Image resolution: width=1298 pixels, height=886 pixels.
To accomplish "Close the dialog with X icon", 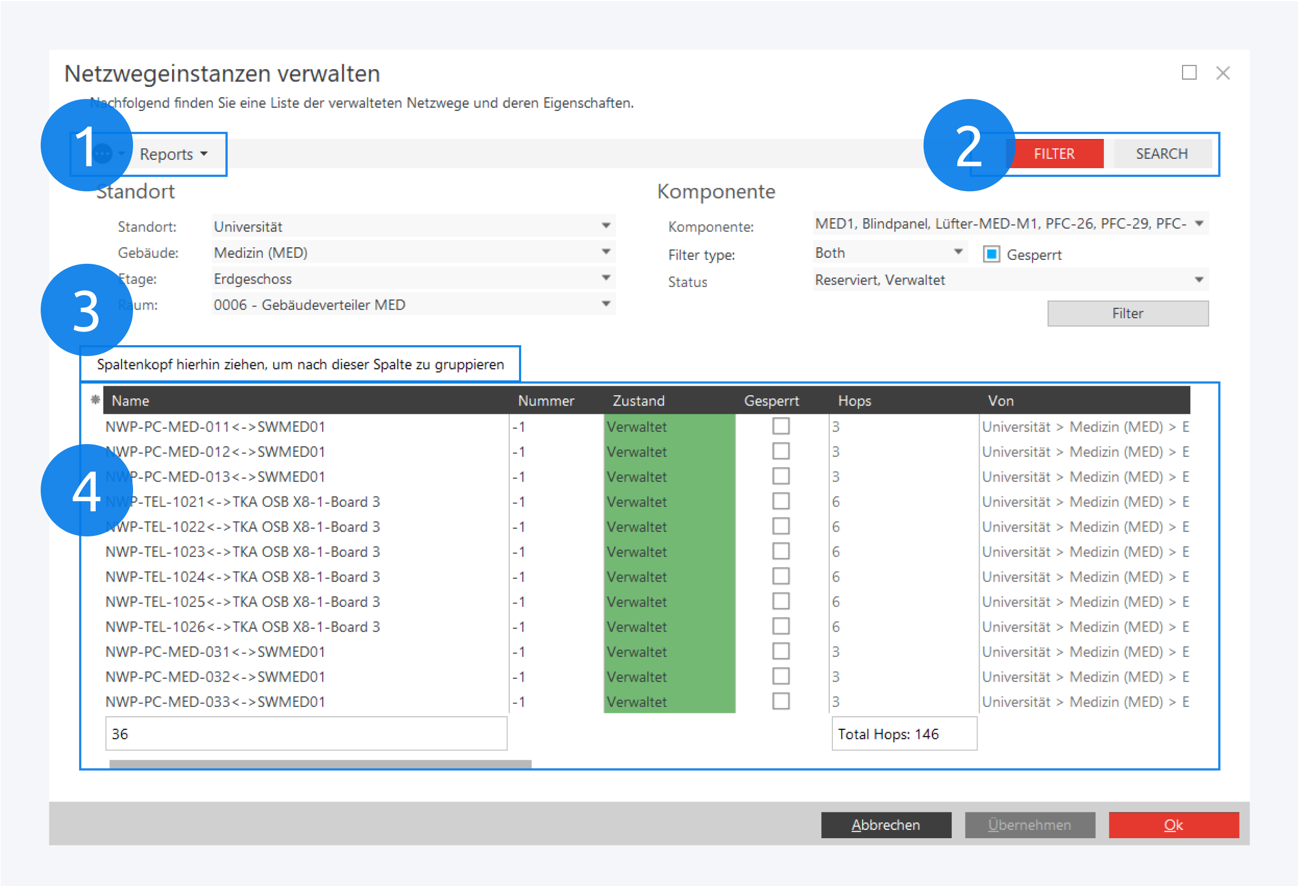I will point(1223,73).
